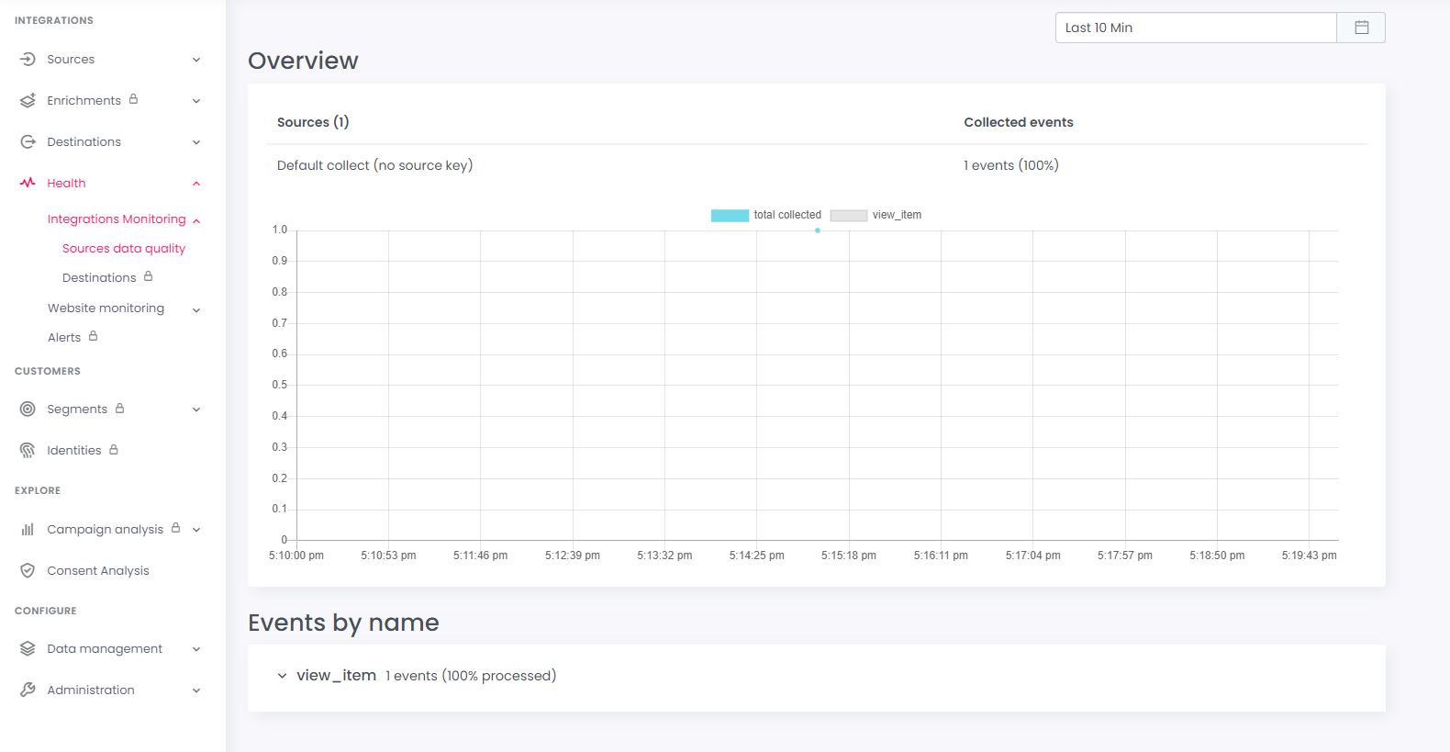
Task: Click the 'Sources (1)' column header
Action: tap(313, 122)
